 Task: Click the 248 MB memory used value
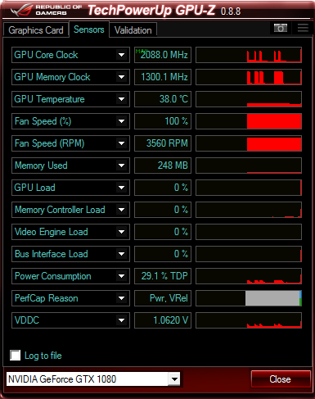(163, 165)
